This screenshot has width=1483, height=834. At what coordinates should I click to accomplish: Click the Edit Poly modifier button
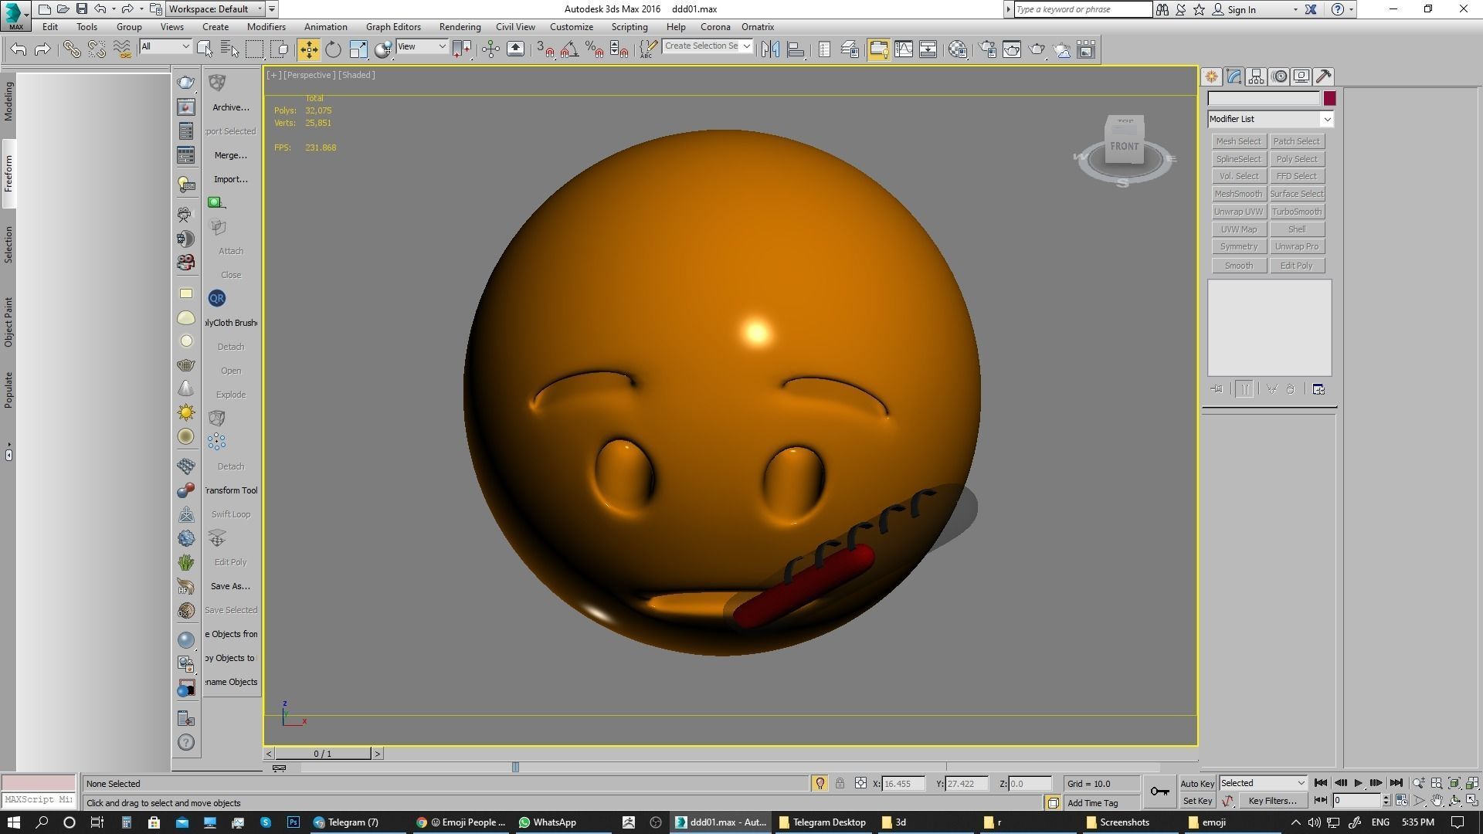pyautogui.click(x=1297, y=266)
